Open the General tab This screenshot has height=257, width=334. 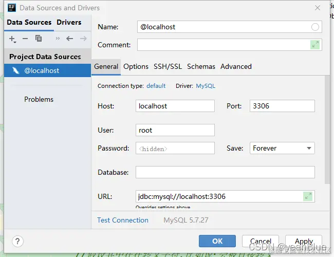point(106,67)
